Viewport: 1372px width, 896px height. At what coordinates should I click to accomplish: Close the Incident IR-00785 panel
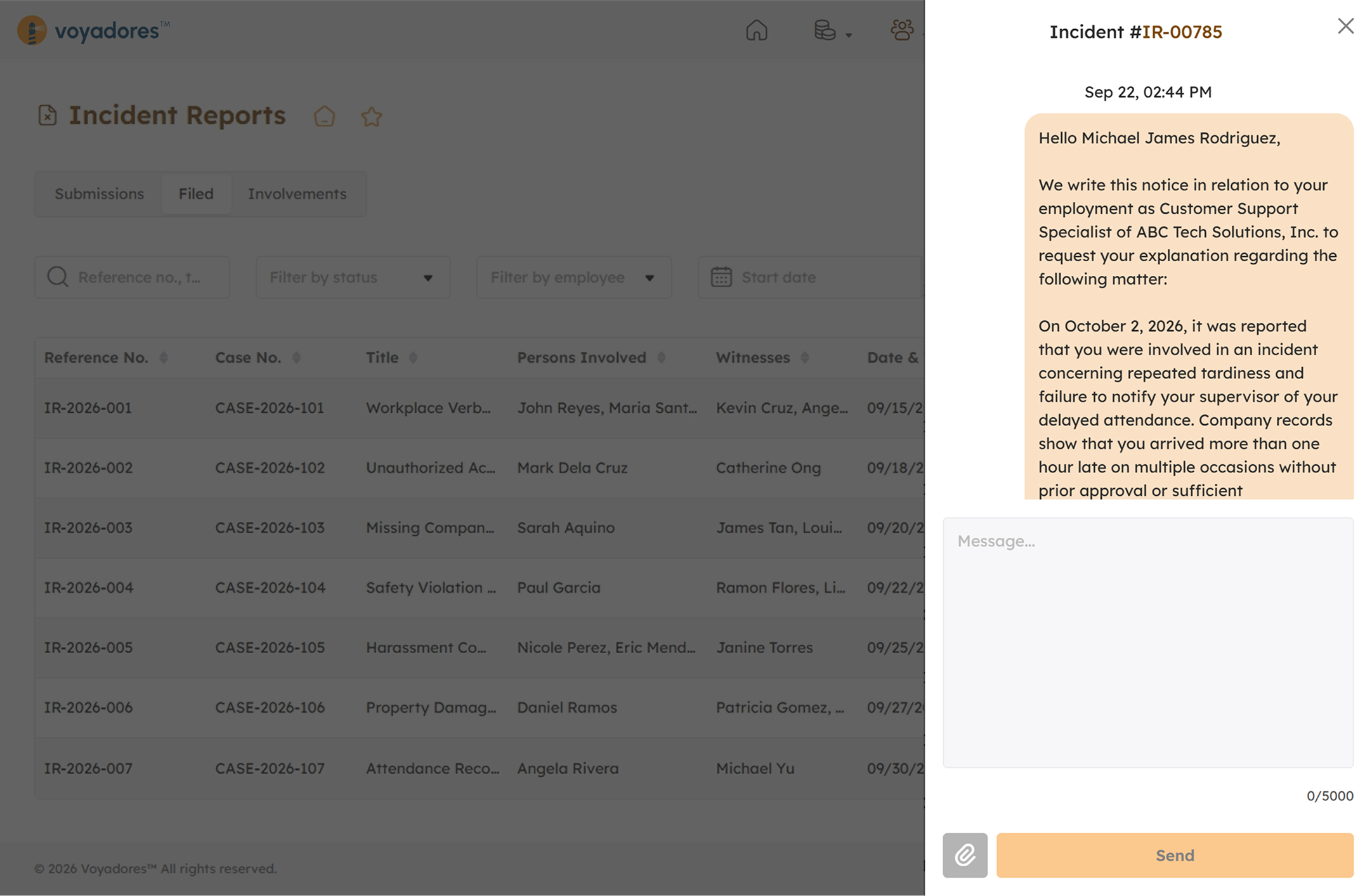point(1345,26)
